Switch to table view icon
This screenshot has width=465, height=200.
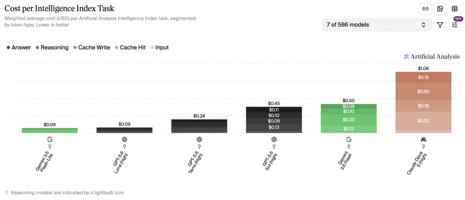(454, 9)
